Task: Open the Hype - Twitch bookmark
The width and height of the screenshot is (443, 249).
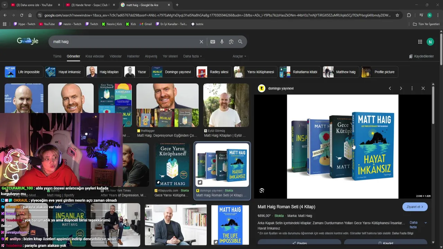Action: coord(24,24)
